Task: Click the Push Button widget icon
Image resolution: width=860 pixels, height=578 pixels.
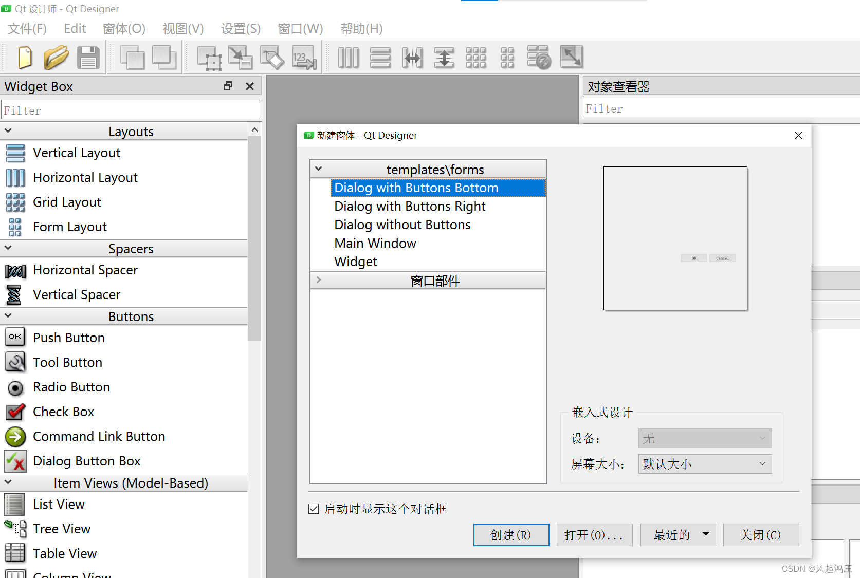Action: [x=15, y=337]
